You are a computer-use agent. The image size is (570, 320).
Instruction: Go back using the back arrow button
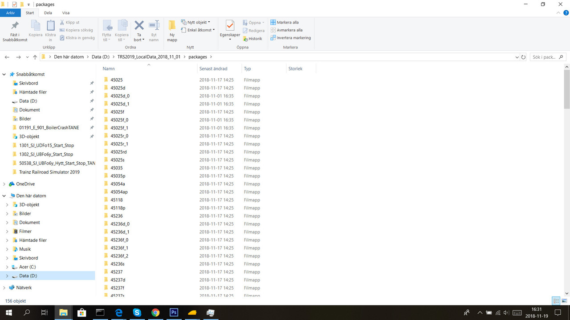7,57
